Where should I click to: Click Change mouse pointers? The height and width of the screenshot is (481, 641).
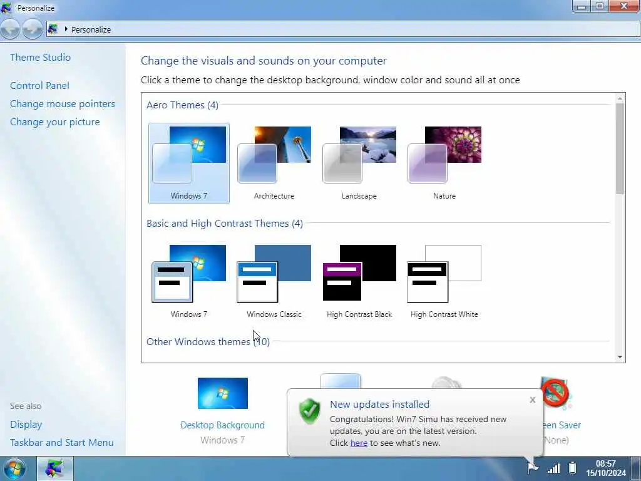coord(63,104)
